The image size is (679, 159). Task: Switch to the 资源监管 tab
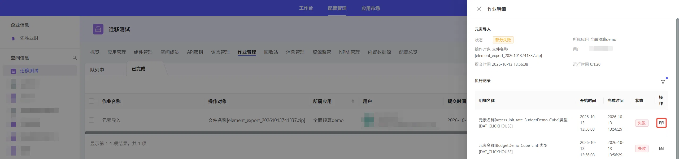321,52
